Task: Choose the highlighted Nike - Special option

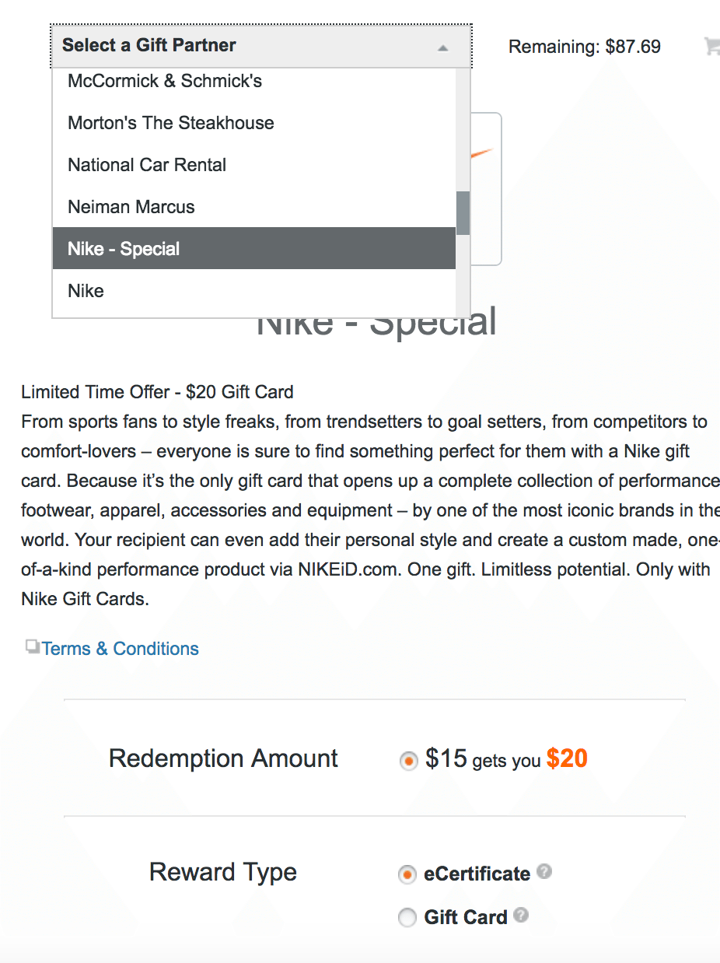Action: (124, 249)
